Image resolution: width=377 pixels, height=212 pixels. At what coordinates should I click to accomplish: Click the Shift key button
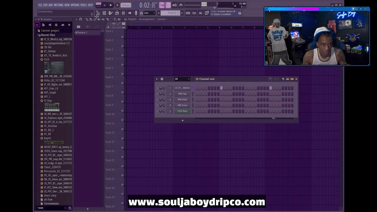[188, 13]
